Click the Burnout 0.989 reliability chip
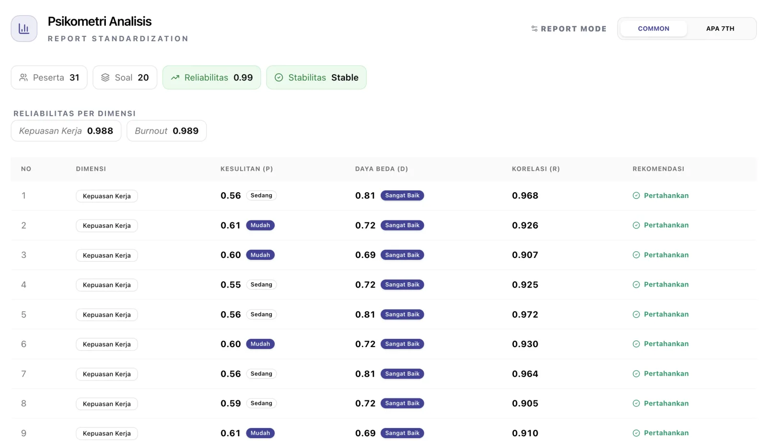This screenshot has width=767, height=441. (166, 131)
